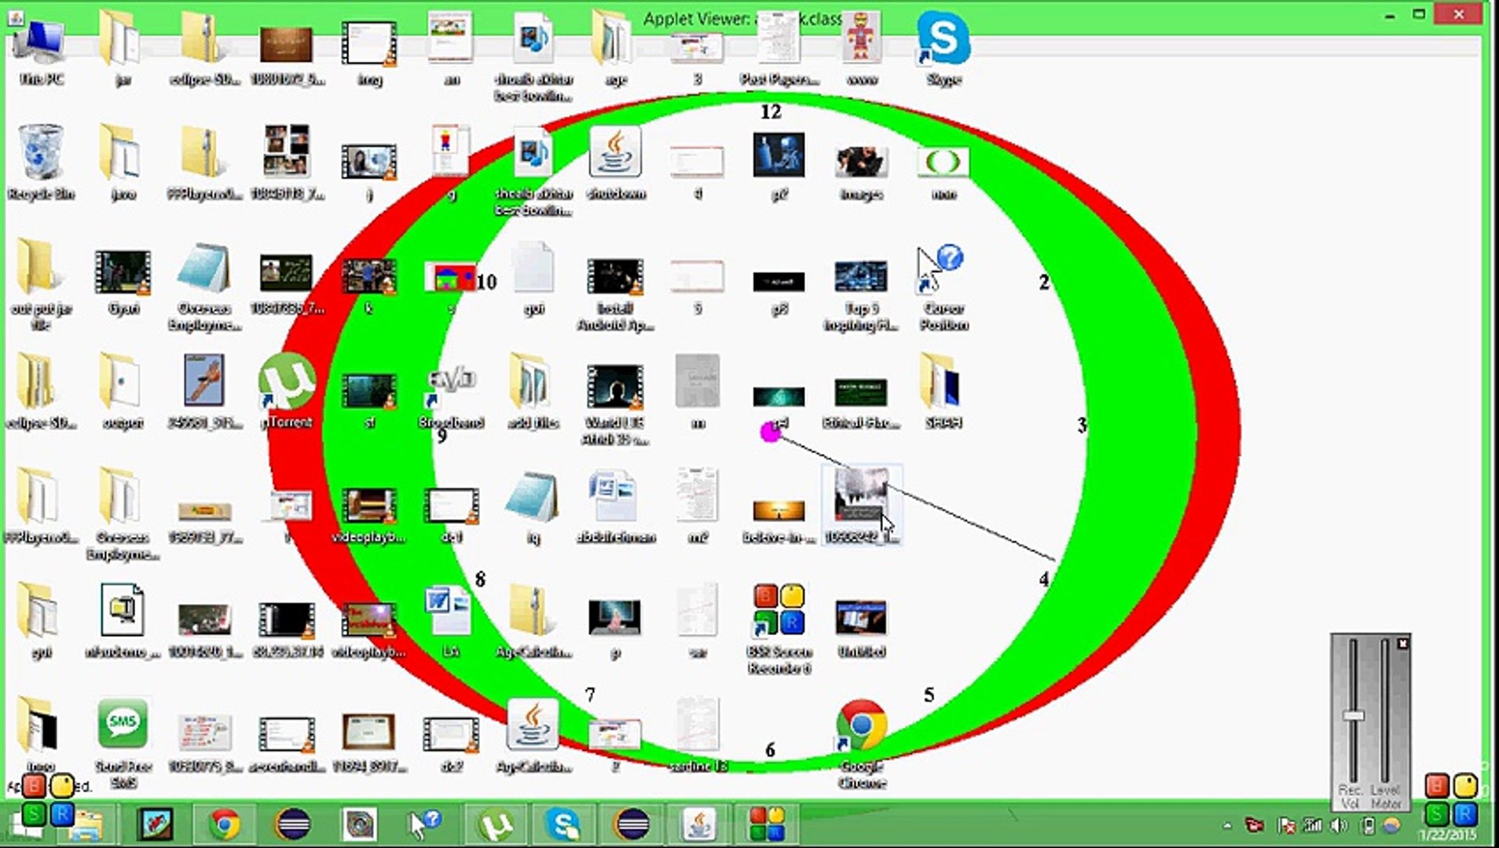Screen dimensions: 1499x848
Task: Select the java folder on desktop
Action: pos(123,163)
